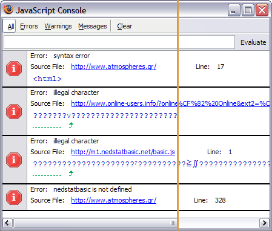
Task: Open the online-users.info source file link
Action: click(170, 103)
